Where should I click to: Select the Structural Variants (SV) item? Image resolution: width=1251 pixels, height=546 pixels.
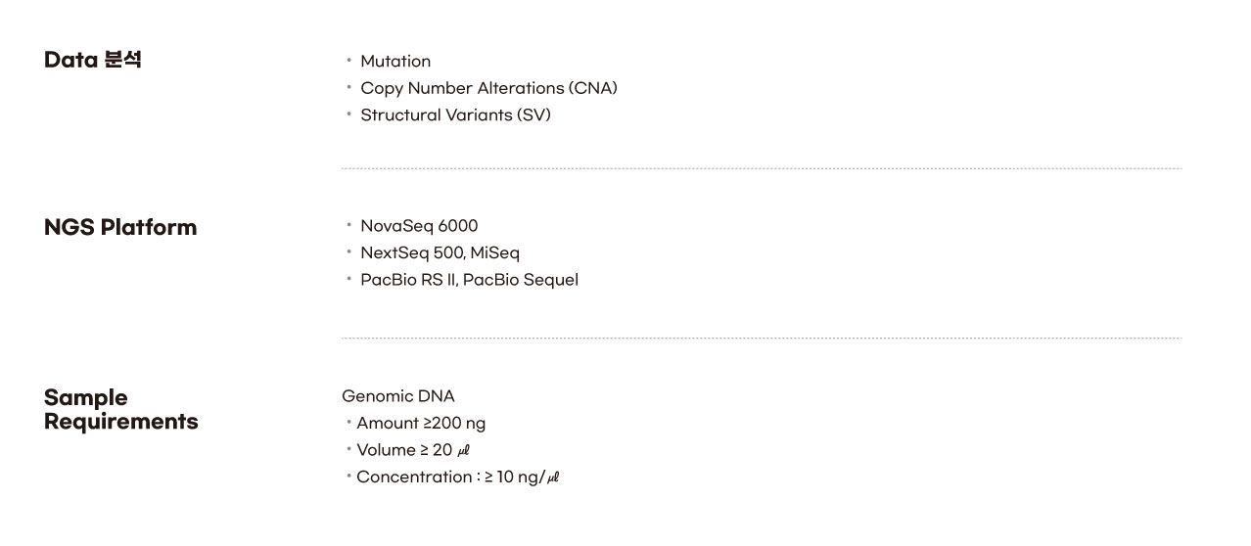pyautogui.click(x=455, y=114)
